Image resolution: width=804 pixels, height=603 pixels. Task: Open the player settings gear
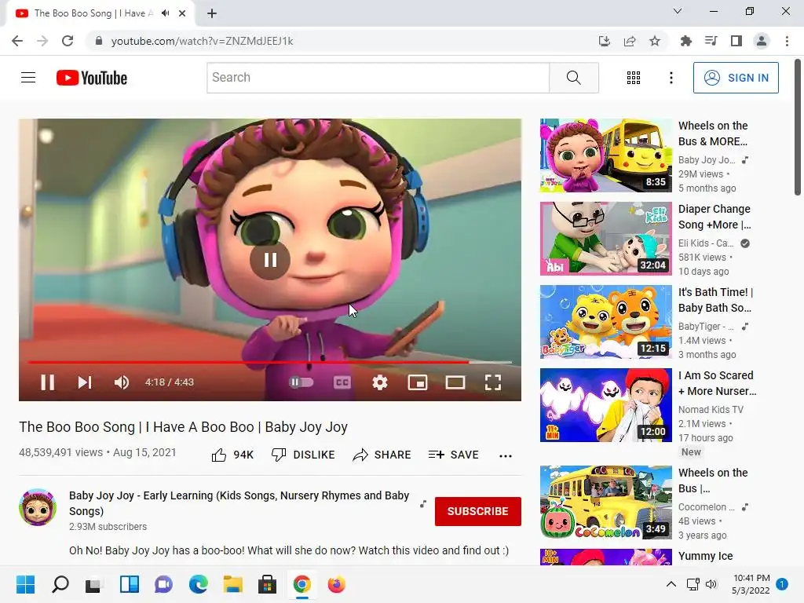click(x=380, y=382)
